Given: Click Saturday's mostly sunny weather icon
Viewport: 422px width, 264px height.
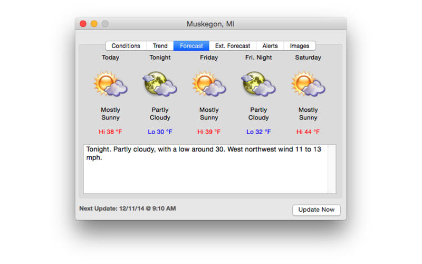Looking at the screenshot, I should point(308,83).
